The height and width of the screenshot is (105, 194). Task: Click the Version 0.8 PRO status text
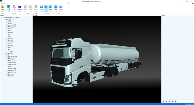pos(189,104)
